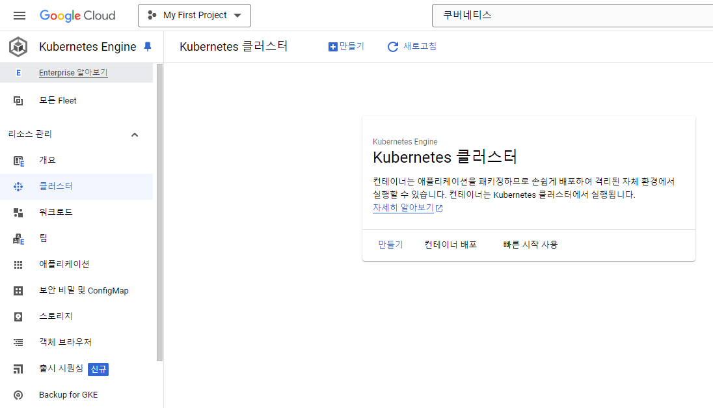Screen dimensions: 713x408
Task: Collapse the 리소스 관리 section chevron
Action: pos(135,135)
